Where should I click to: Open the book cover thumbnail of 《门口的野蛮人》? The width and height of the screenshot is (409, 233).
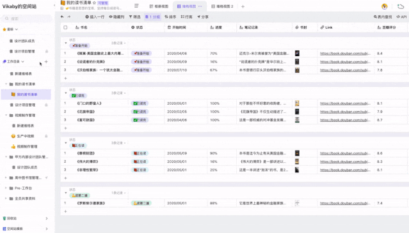pos(297,103)
